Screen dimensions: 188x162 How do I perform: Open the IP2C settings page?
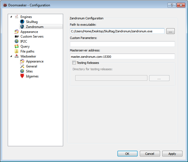pos(24,41)
